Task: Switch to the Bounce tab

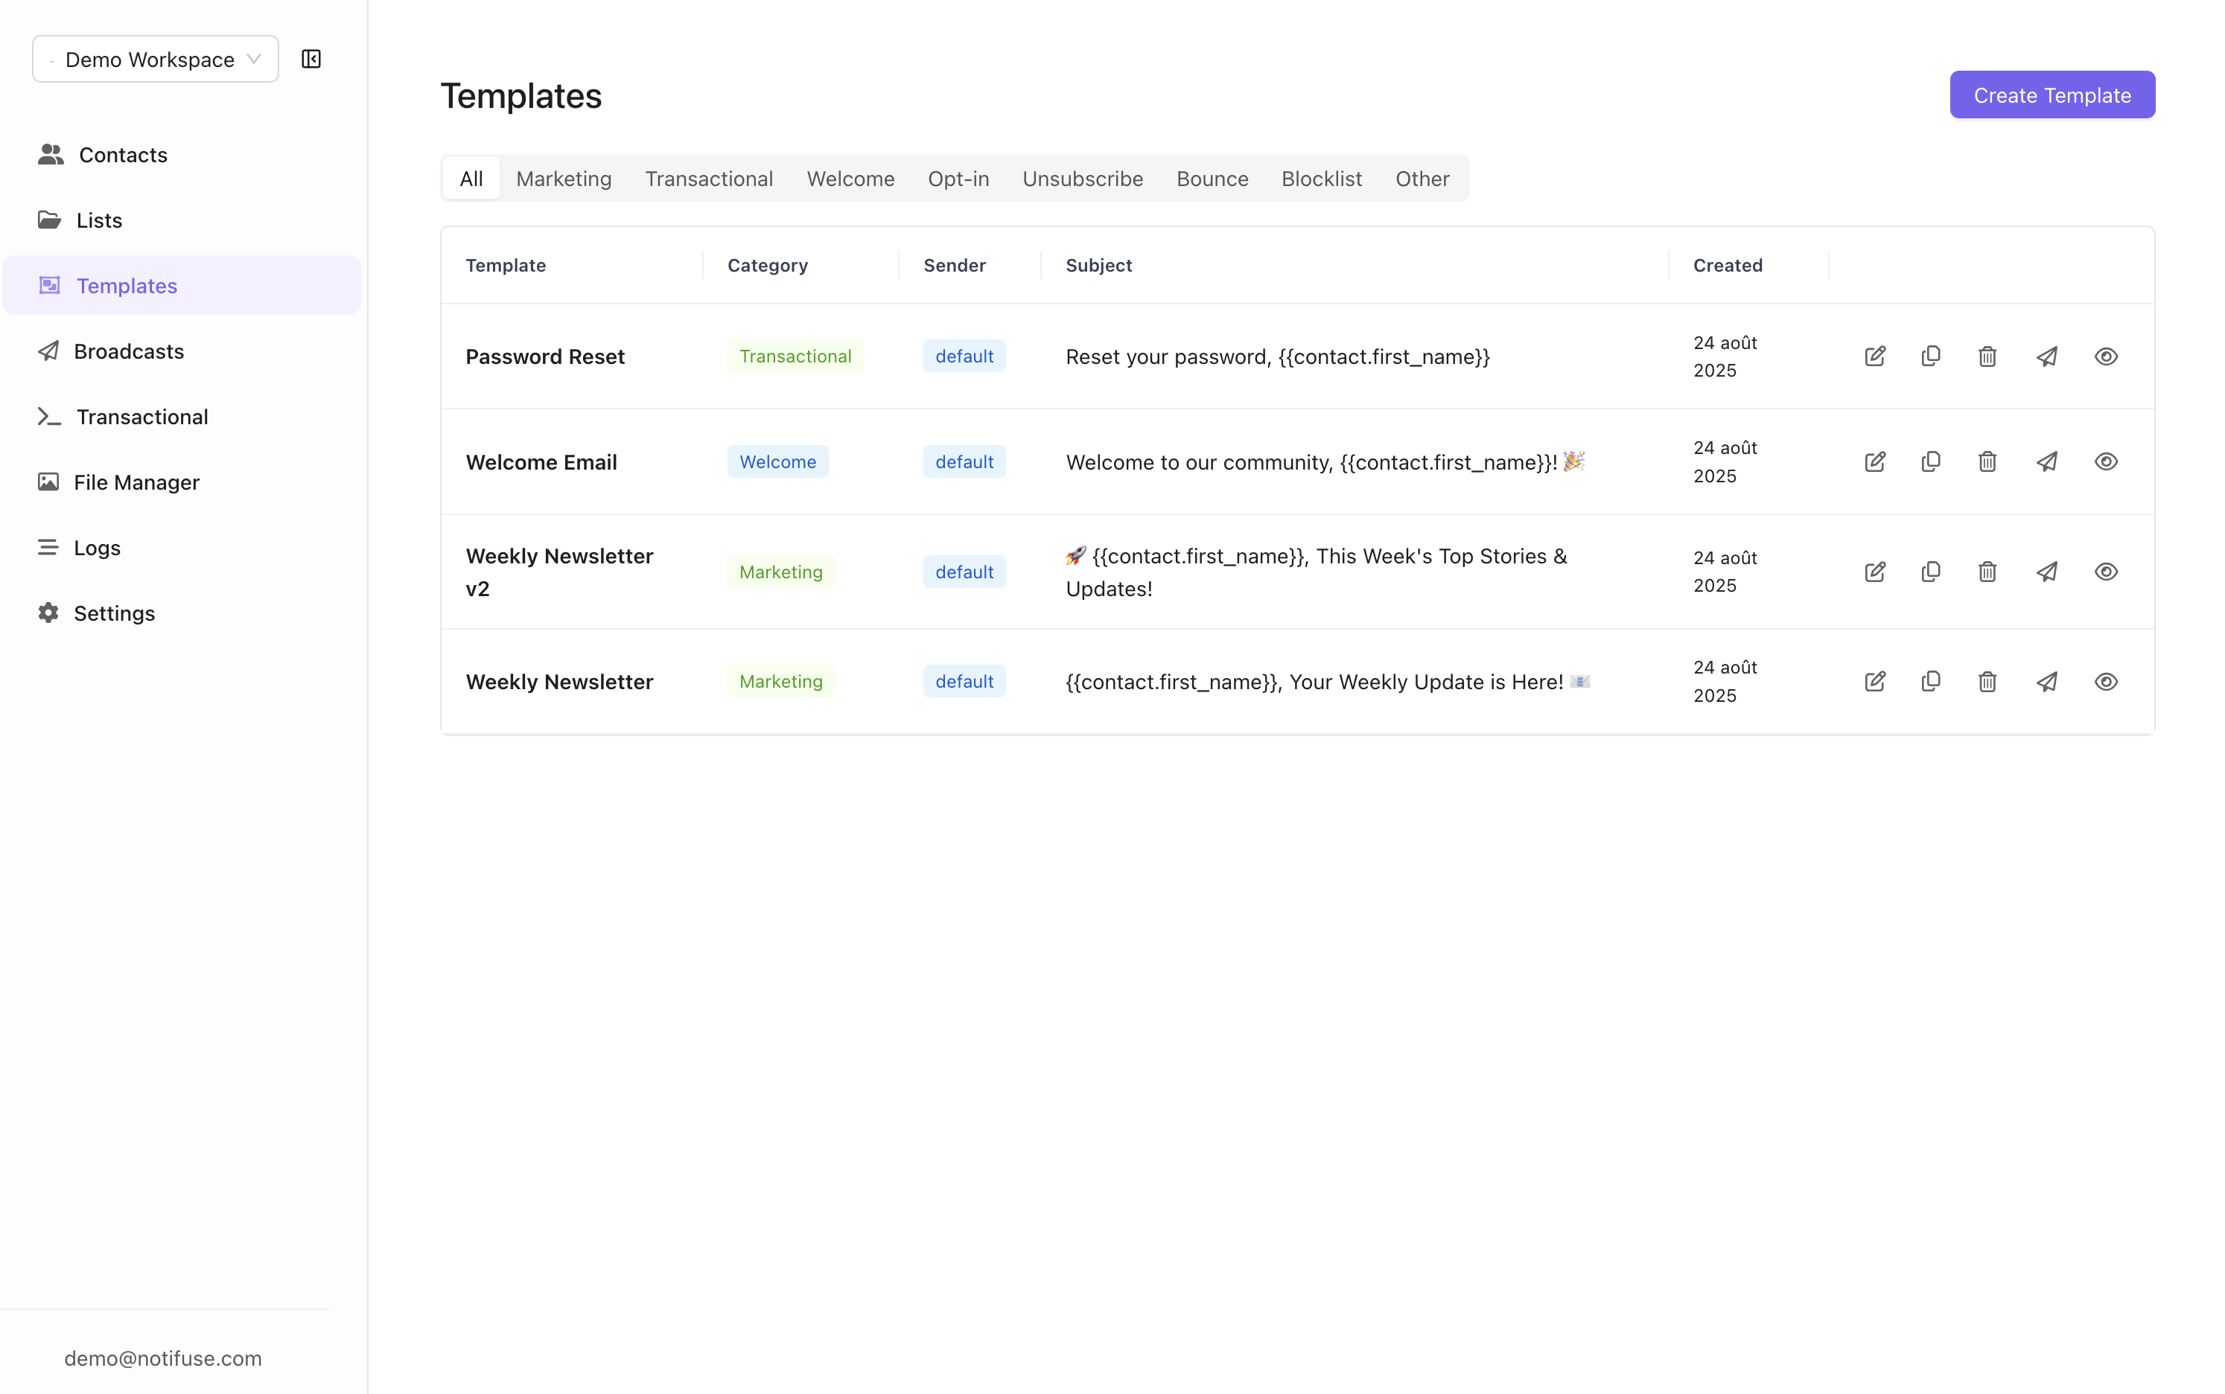Action: pos(1212,179)
